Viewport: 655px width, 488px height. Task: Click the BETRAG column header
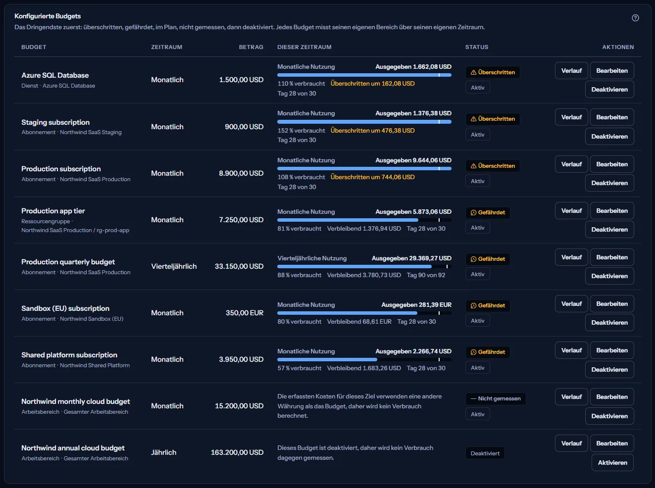[251, 47]
